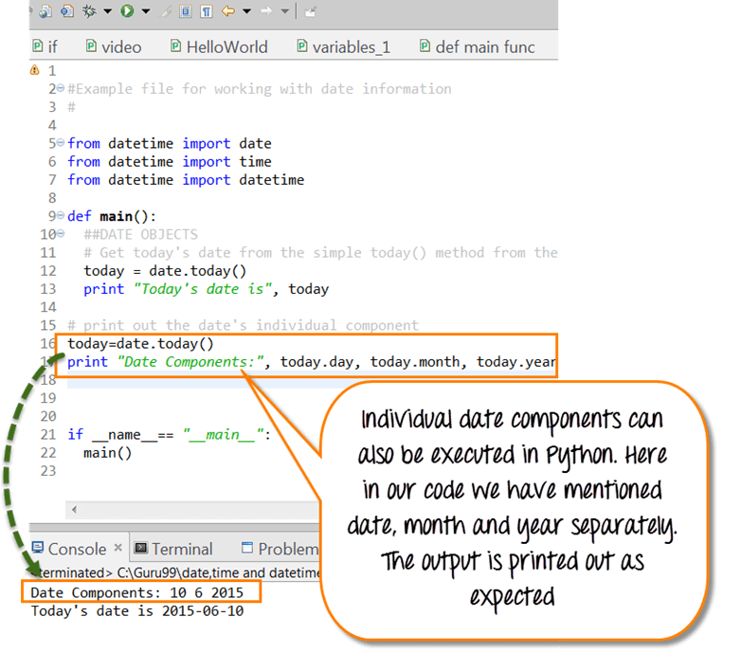Start debugging with the bug icon
Screen dimensions: 741x653
pyautogui.click(x=89, y=10)
